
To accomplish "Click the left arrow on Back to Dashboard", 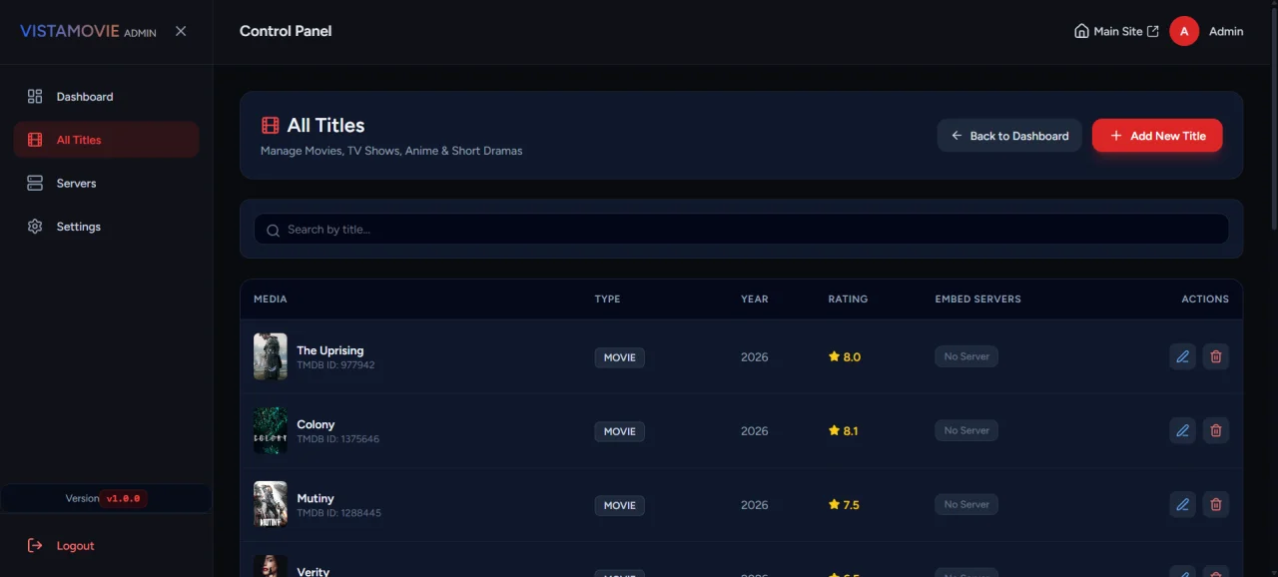I will click(x=957, y=136).
